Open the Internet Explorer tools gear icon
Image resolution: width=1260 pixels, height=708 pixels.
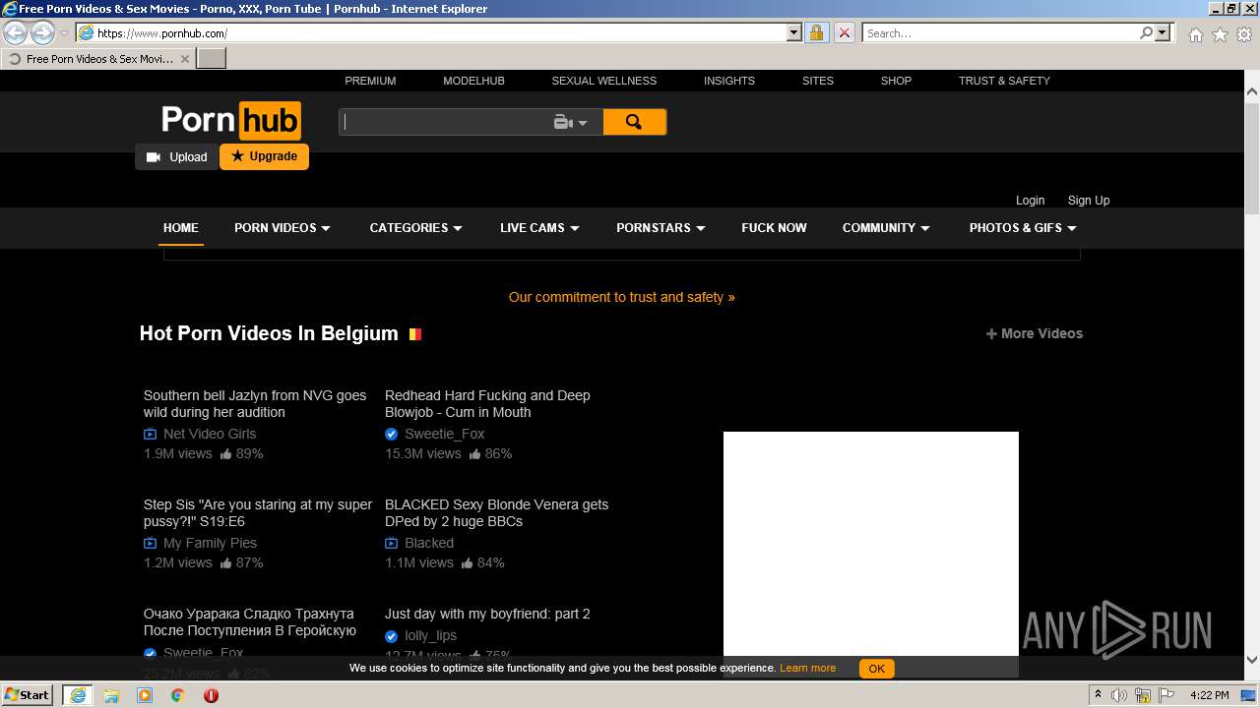[x=1244, y=34]
